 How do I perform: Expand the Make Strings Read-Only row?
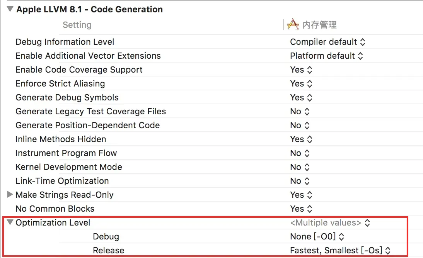[x=10, y=194]
